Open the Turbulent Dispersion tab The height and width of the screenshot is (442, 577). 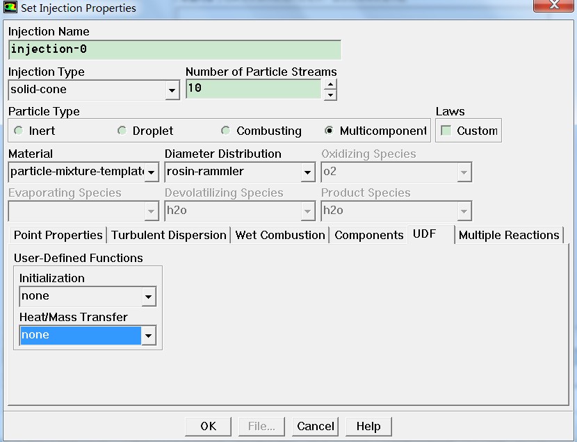[169, 235]
